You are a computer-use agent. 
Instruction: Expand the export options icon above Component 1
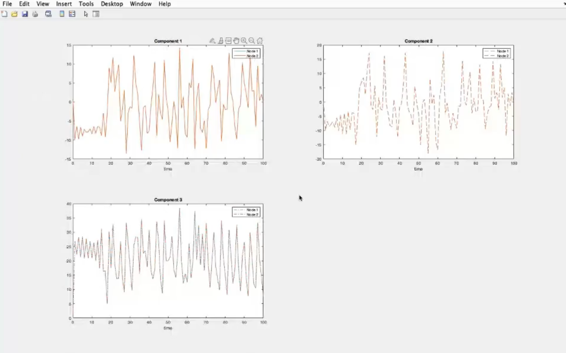(x=212, y=41)
